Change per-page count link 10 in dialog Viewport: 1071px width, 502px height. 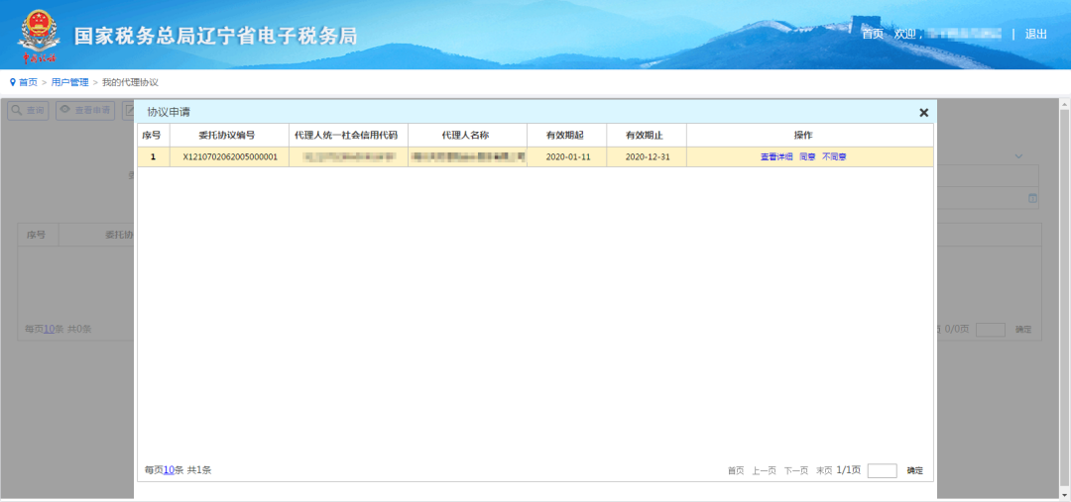coord(169,470)
